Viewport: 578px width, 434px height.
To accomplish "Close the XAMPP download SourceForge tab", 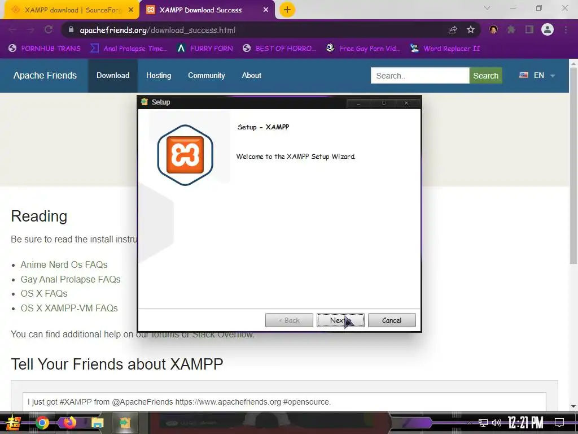I will point(131,10).
